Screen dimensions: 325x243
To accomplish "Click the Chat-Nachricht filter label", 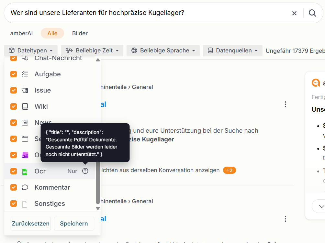I will (58, 58).
